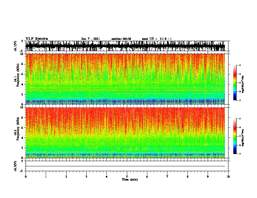Viewport: 257px width, 198px height.
Task: Click time axis tick label "2"
Action: click(x=66, y=177)
